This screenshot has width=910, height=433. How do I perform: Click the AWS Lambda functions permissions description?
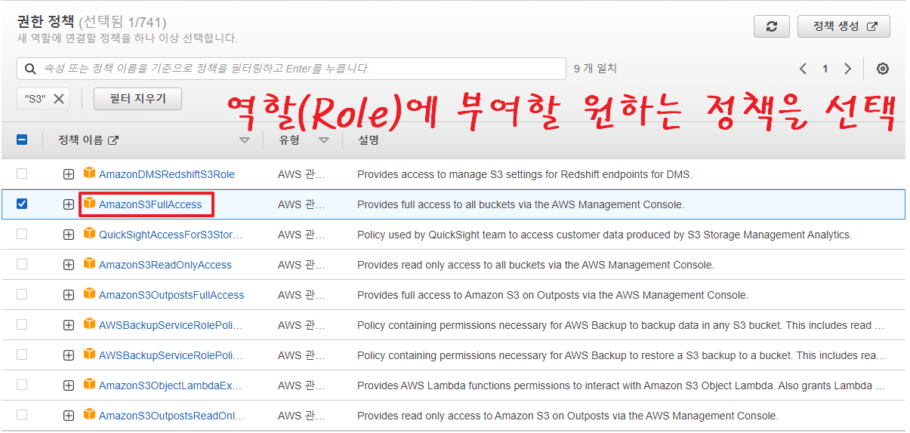coord(621,385)
